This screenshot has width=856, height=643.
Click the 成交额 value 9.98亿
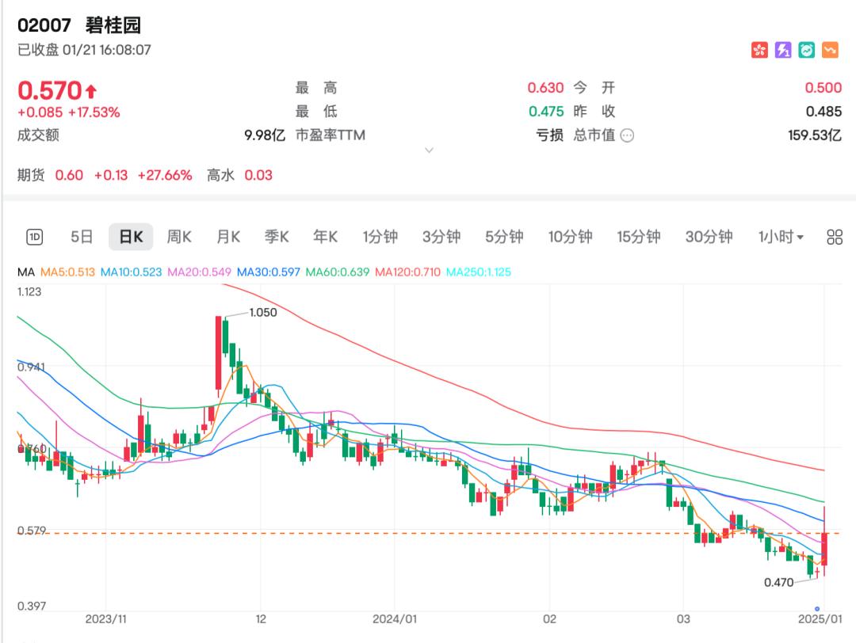(x=264, y=135)
